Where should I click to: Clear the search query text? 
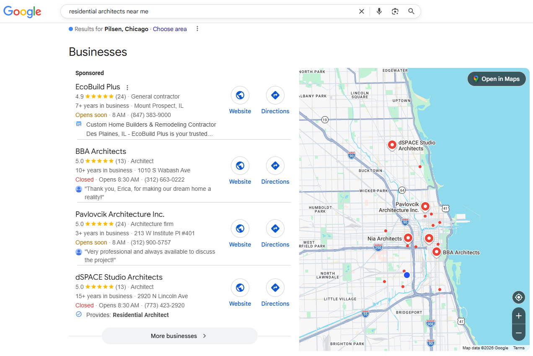361,12
